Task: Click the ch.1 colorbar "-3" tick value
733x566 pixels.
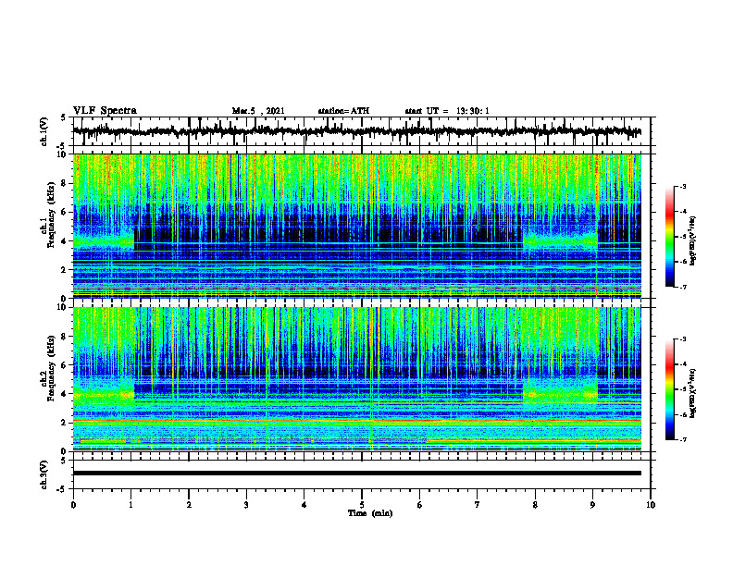Action: (683, 187)
